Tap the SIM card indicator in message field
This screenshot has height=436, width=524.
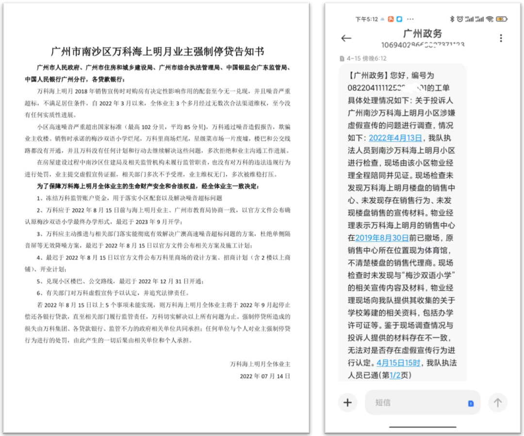coord(471,403)
